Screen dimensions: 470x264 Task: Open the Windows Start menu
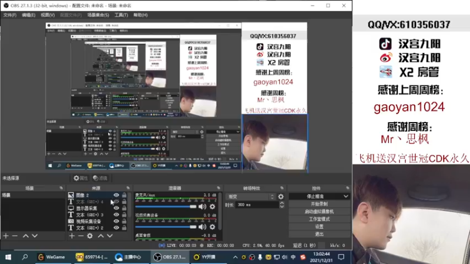pyautogui.click(x=8, y=257)
